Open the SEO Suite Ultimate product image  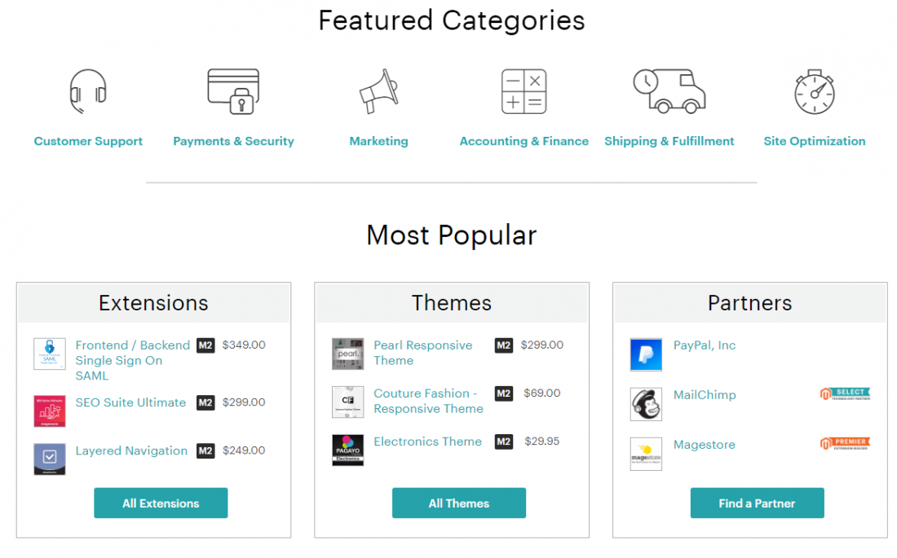click(x=50, y=411)
